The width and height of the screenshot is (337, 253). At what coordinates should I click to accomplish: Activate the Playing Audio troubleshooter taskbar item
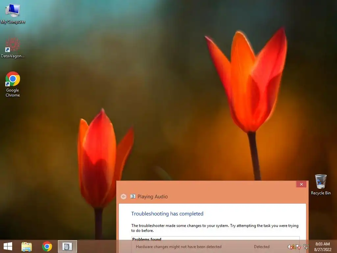tap(67, 246)
